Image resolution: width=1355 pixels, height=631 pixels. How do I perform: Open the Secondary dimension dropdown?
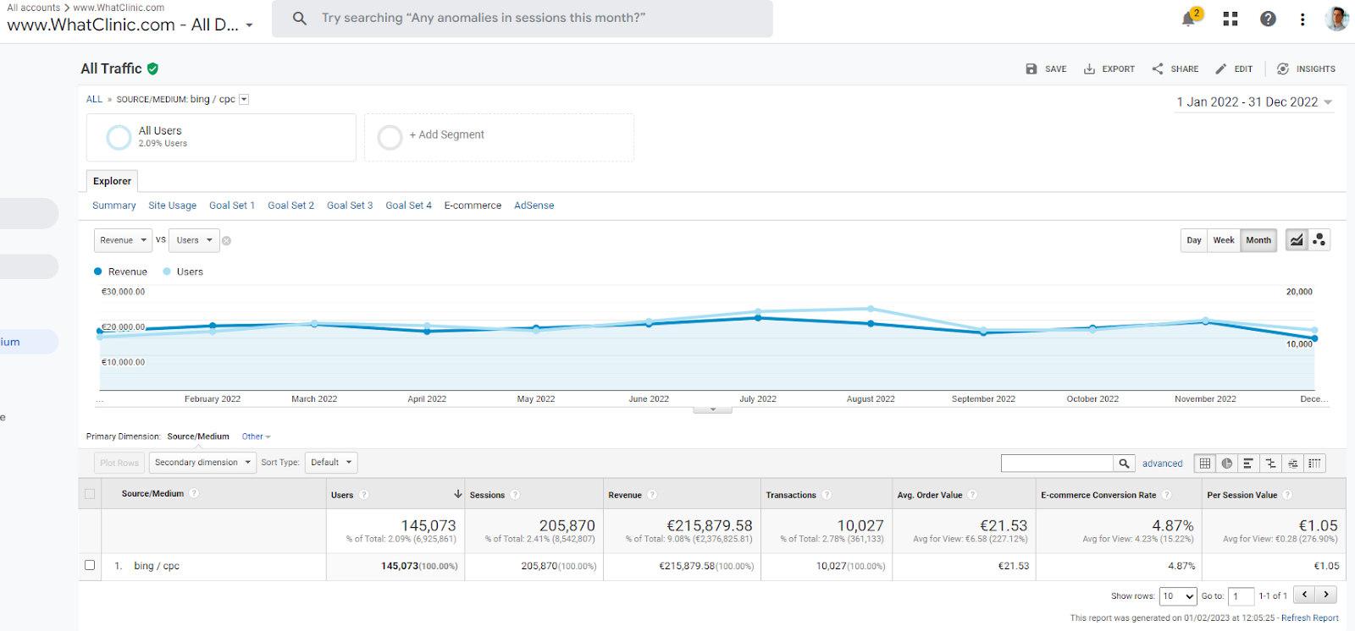point(202,463)
